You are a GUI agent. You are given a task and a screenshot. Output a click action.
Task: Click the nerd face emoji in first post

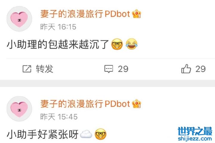(117, 44)
